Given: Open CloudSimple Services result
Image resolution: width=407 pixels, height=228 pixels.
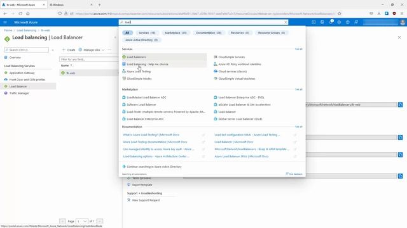Looking at the screenshot, I should point(231,57).
